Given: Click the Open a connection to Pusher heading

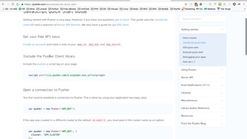Looking at the screenshot, I should (x=46, y=90).
